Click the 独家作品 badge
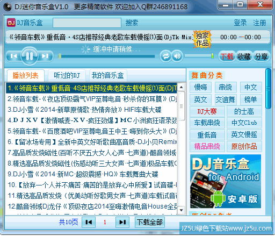The height and width of the screenshot is (236, 275). point(202,39)
